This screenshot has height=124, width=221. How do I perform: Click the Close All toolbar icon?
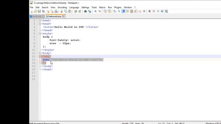(52, 11)
